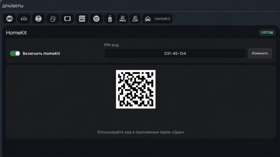
Task: Open the remote control driver icon
Action: [110, 18]
